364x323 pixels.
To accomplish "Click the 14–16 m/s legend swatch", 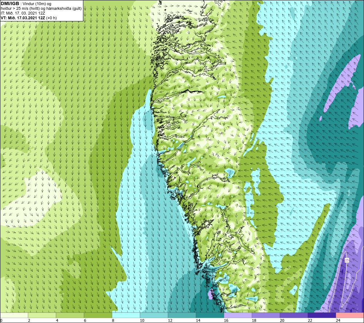I will click(x=210, y=315).
